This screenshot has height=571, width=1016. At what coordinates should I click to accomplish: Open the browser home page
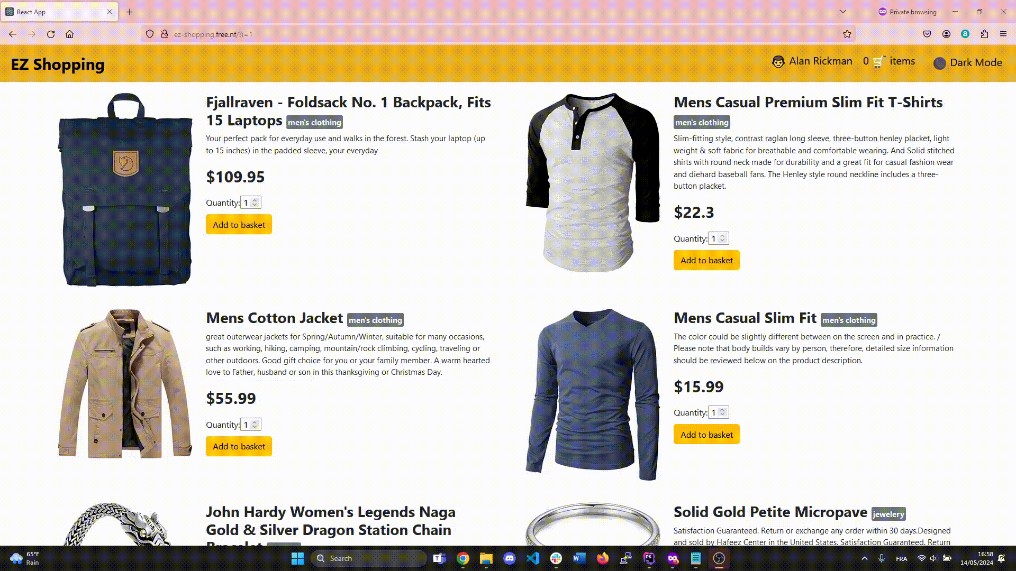[69, 34]
